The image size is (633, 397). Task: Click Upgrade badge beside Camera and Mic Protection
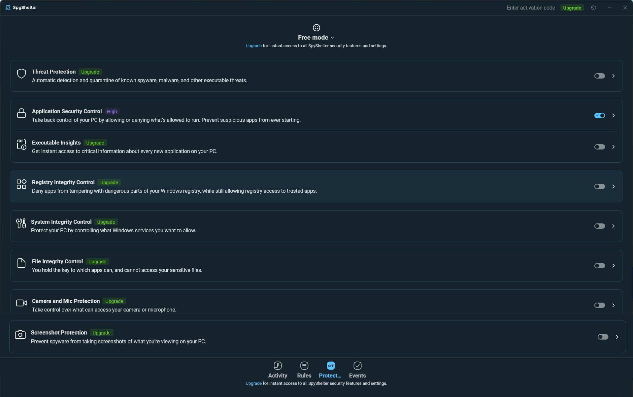[114, 301]
